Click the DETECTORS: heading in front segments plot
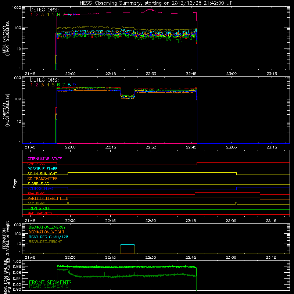The width and height of the screenshot is (294, 294). 44,10
